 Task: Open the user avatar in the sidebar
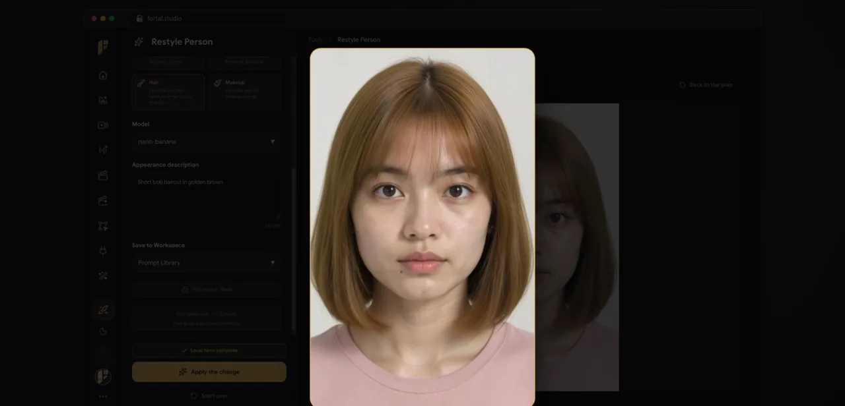[103, 376]
